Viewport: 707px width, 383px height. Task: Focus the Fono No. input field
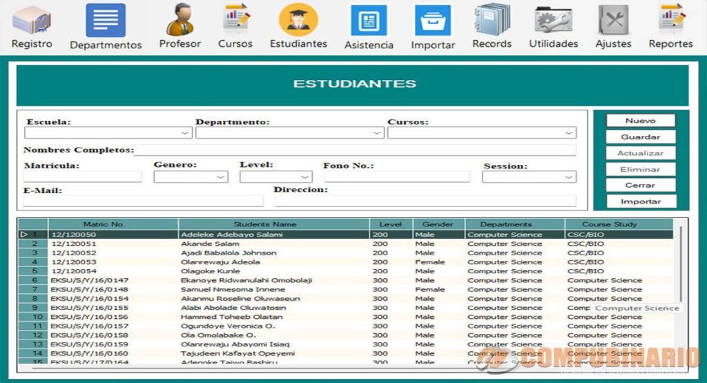click(397, 177)
